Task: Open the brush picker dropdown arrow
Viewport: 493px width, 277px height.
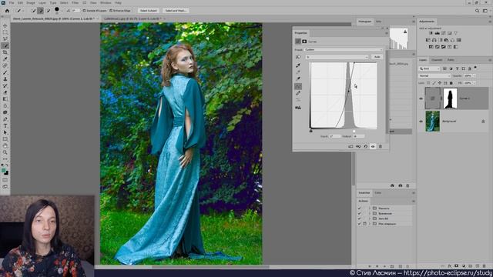Action: click(x=62, y=11)
